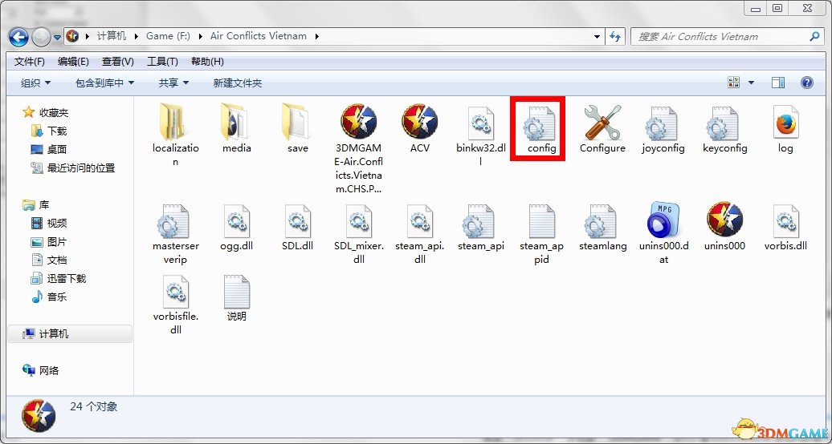Select the steamlang file

602,228
